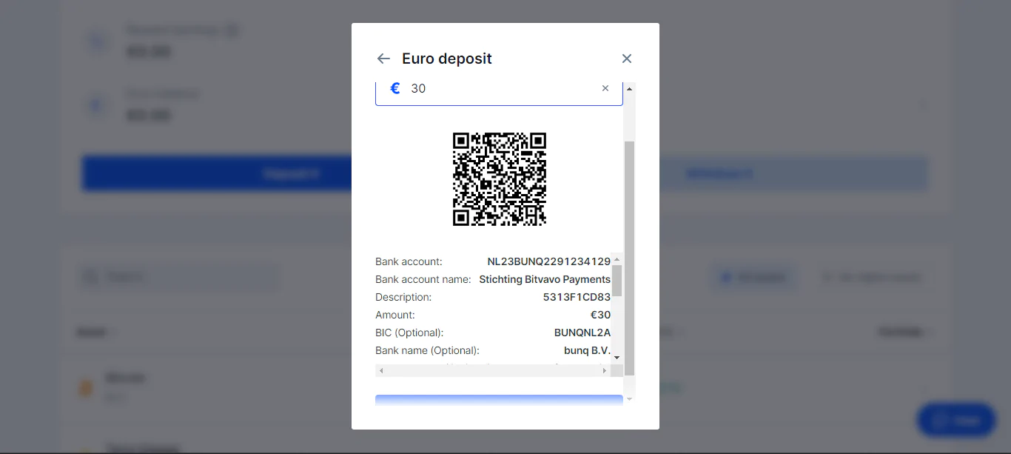Select the IBAN NL23BUNQ2291234129
This screenshot has width=1011, height=454.
(x=548, y=261)
